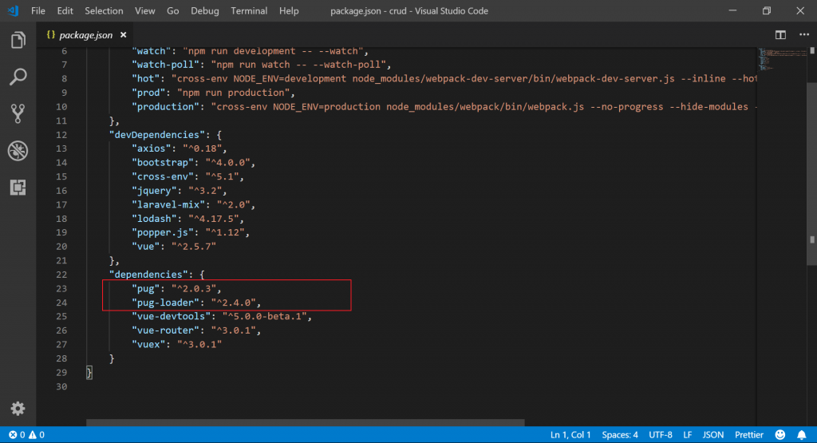Click the VS Code logo icon

14,10
